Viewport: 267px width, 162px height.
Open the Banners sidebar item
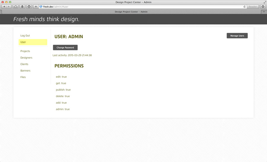coord(26,71)
